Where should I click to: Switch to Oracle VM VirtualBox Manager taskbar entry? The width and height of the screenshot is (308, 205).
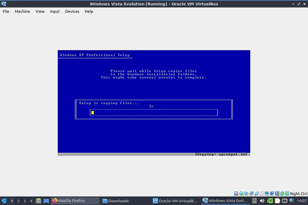(x=175, y=201)
